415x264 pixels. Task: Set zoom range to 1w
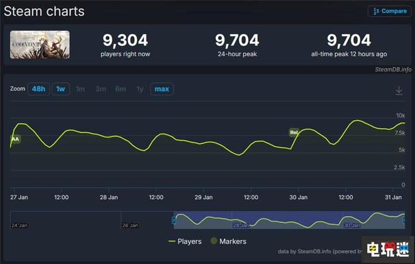click(60, 89)
